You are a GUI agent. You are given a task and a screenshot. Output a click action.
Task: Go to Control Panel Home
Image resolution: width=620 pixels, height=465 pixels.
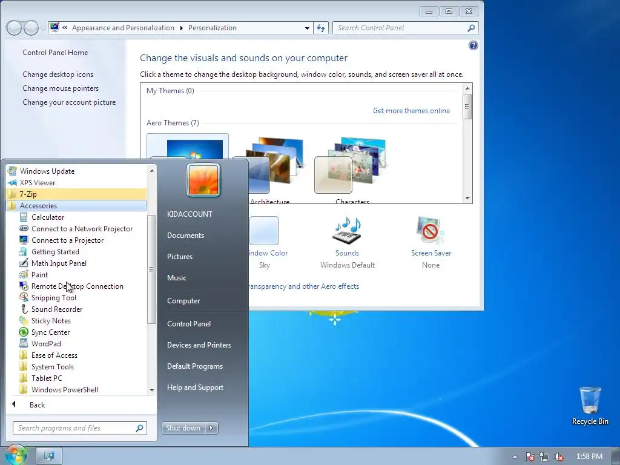click(x=55, y=53)
